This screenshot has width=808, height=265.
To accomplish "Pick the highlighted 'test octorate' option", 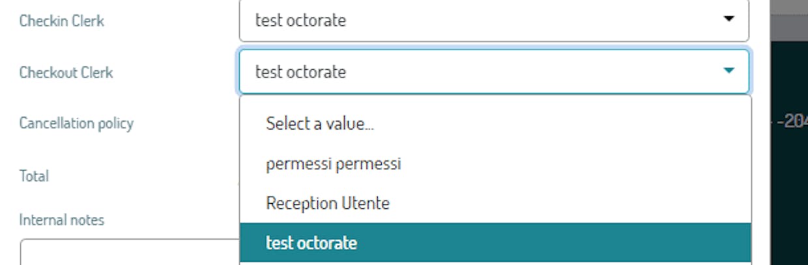I will (x=495, y=243).
